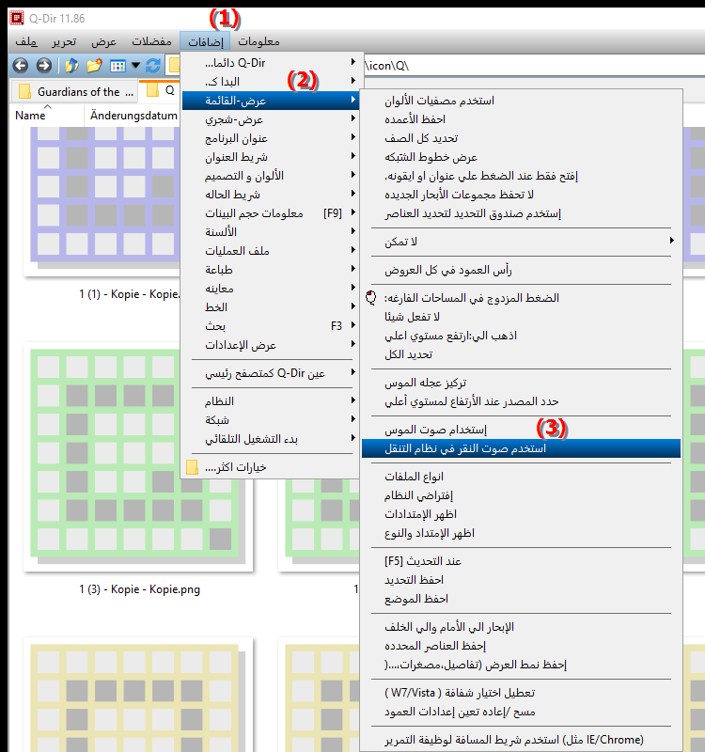This screenshot has height=752, width=705.
Task: Click the view mode grid icon
Action: coord(117,65)
